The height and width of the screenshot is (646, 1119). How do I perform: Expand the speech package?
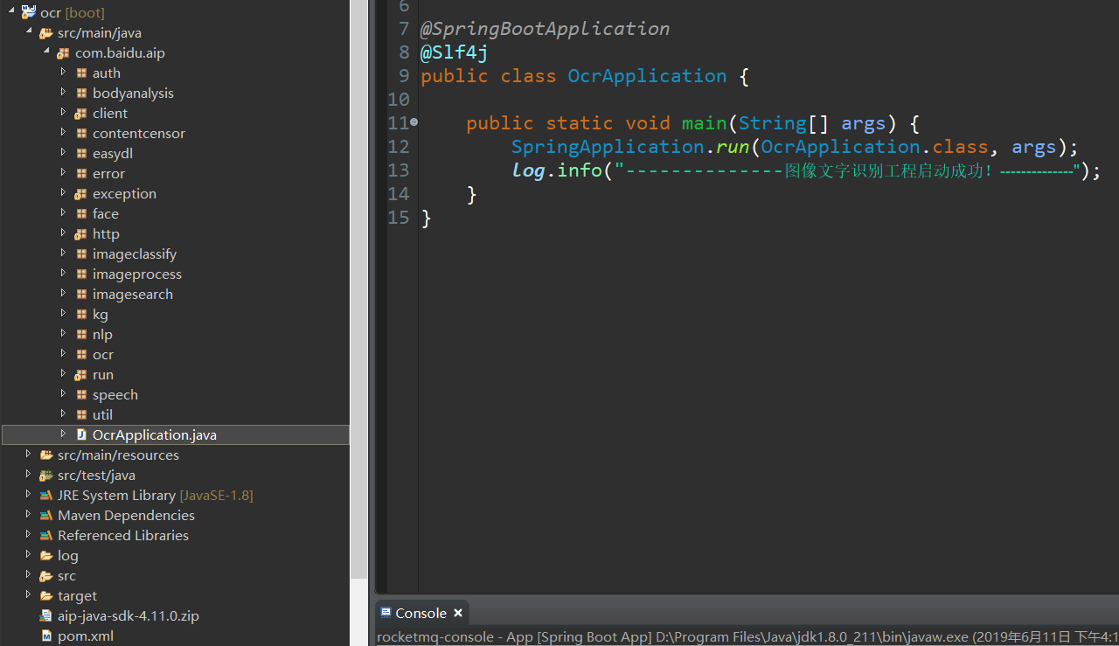click(64, 394)
